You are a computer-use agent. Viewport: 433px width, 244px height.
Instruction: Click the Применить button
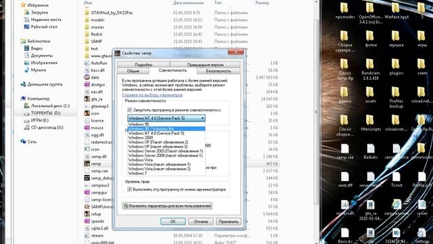(229, 222)
